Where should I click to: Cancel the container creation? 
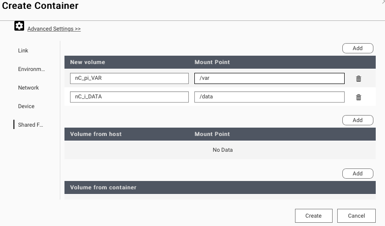coord(356,216)
